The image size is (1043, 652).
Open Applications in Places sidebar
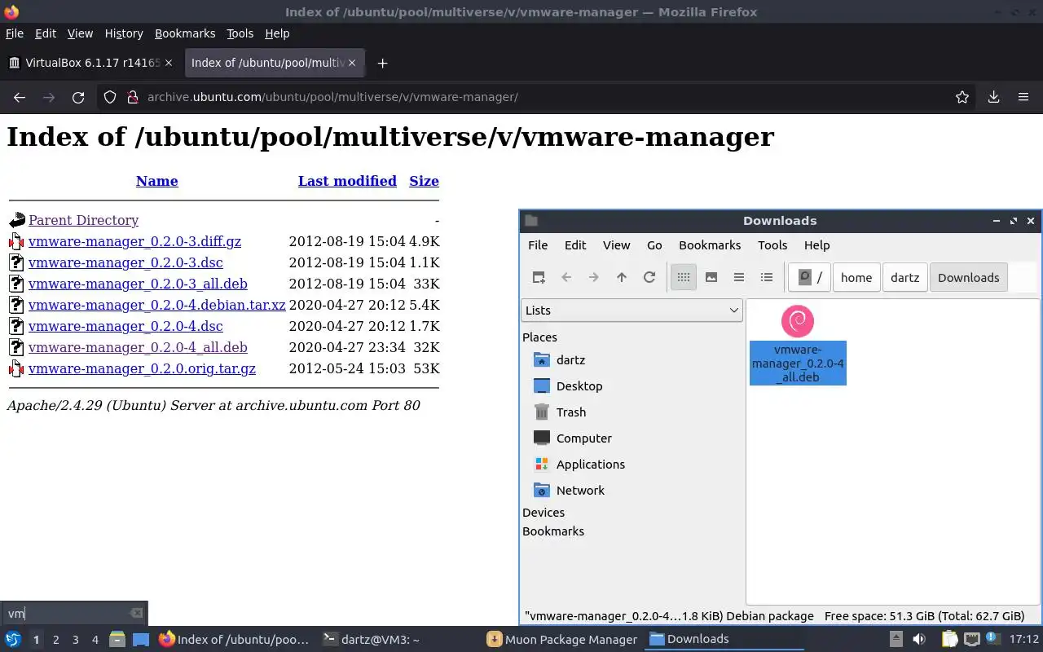(590, 464)
